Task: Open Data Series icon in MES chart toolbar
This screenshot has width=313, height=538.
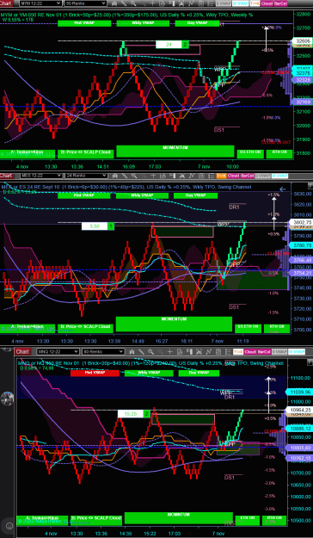Action: 181,176
